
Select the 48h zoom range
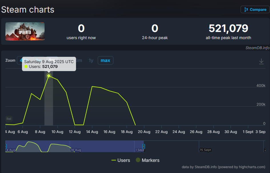(x=19, y=60)
